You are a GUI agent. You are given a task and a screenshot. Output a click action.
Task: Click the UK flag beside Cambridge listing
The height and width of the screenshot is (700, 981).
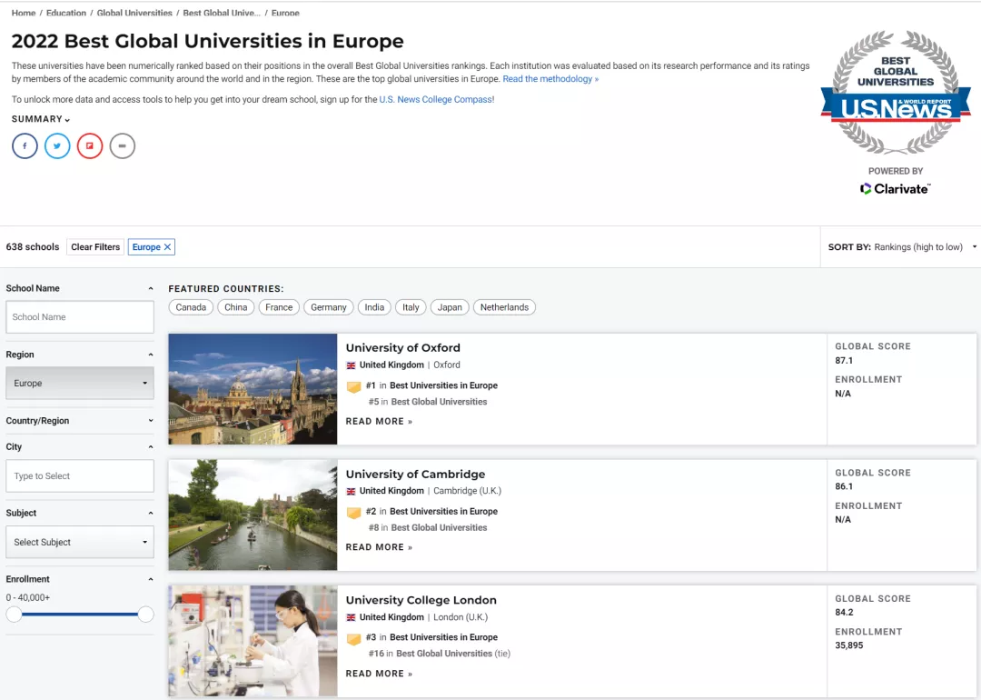point(351,492)
